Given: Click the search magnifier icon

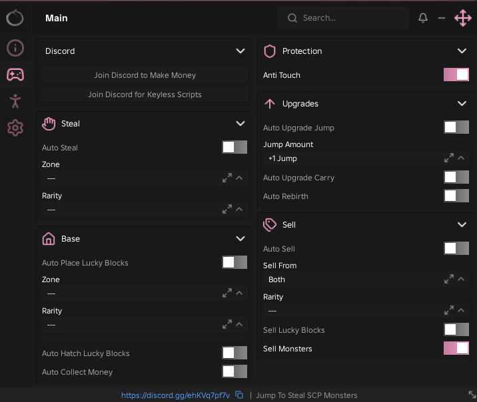Looking at the screenshot, I should (x=292, y=18).
